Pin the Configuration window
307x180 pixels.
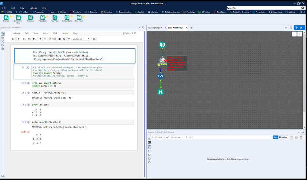(143, 27)
